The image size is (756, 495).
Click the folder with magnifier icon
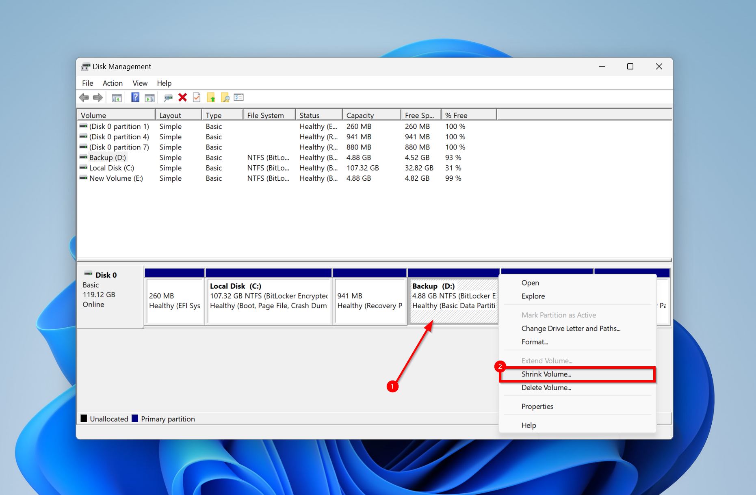[225, 97]
